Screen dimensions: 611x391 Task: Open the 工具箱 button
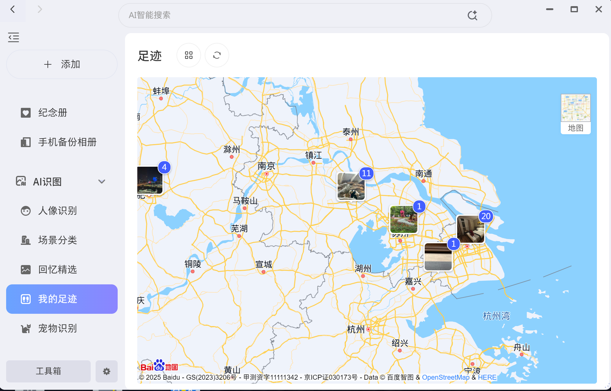[x=48, y=371]
